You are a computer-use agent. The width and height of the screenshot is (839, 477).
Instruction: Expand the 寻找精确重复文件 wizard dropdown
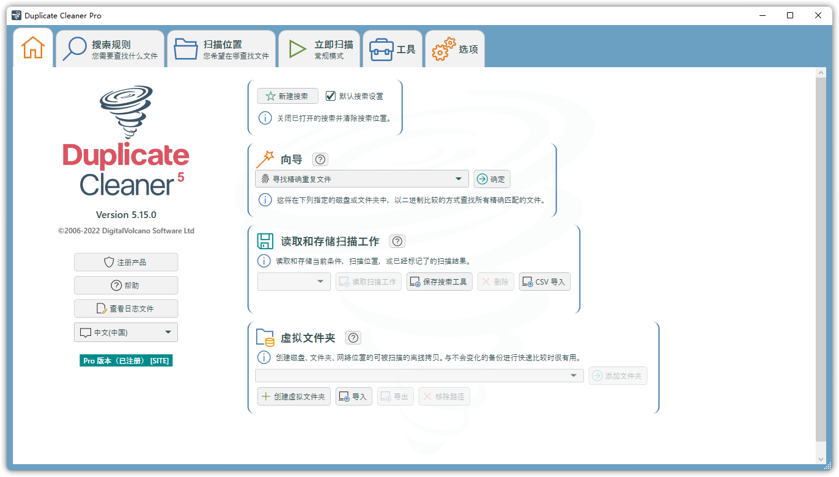[x=362, y=179]
